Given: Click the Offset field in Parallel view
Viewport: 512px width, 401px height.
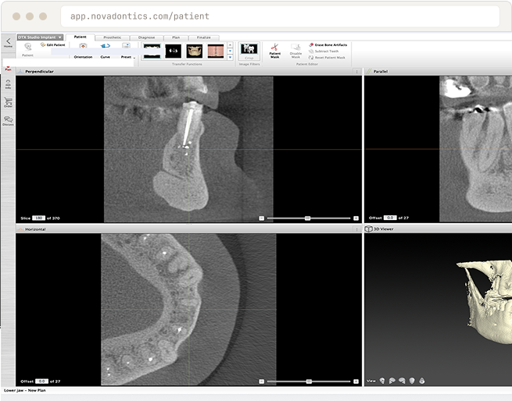Looking at the screenshot, I should (x=390, y=218).
